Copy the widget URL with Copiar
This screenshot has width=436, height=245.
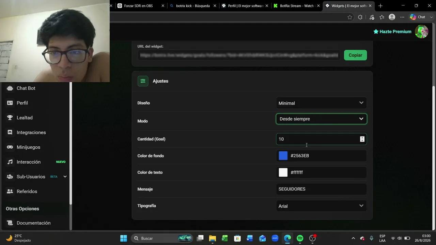click(x=355, y=55)
